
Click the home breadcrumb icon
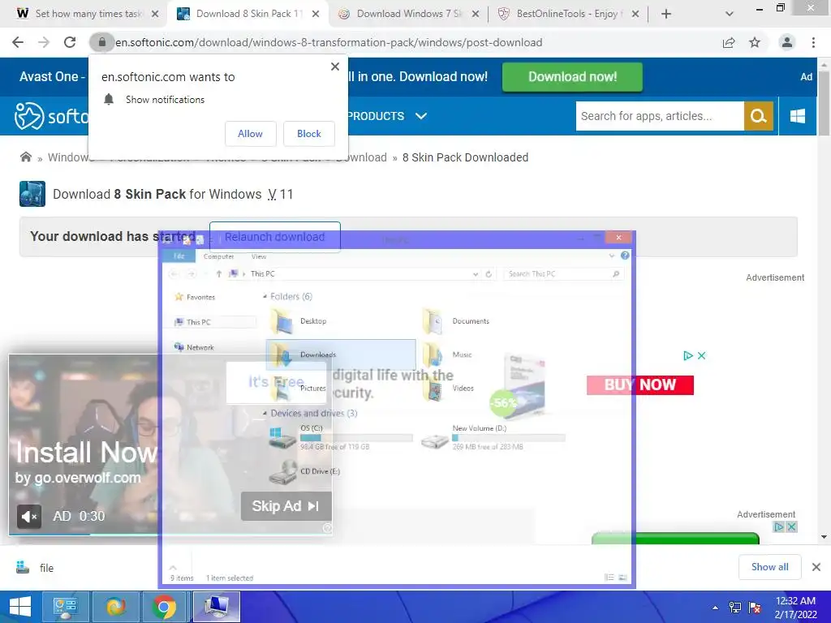pyautogui.click(x=25, y=157)
